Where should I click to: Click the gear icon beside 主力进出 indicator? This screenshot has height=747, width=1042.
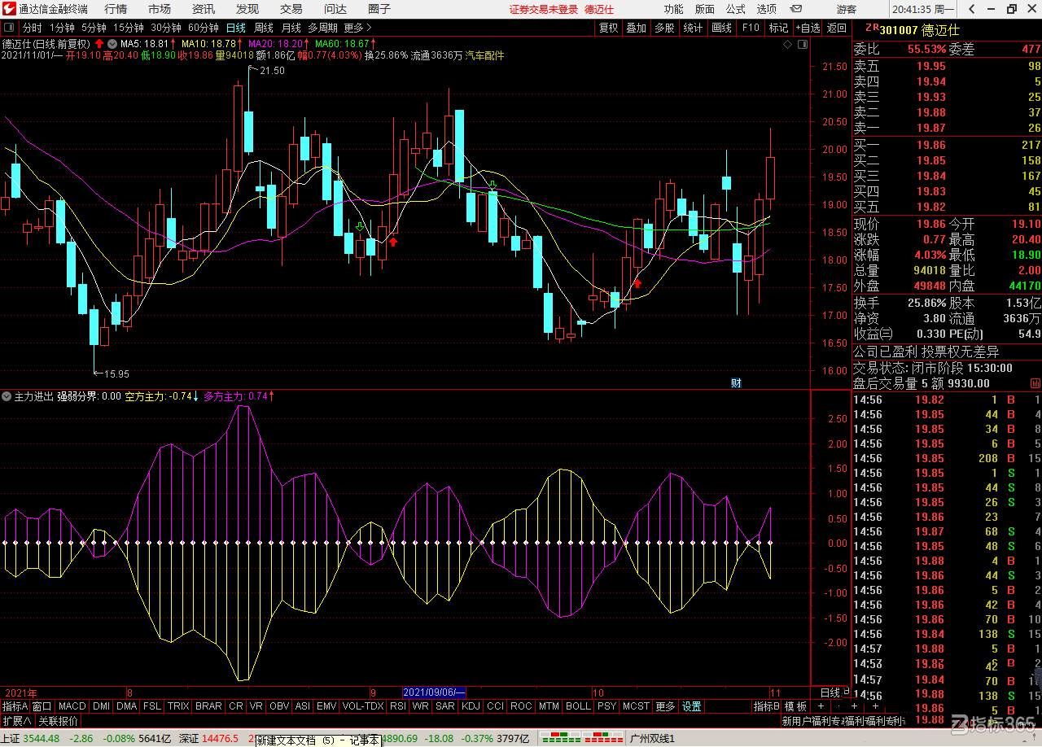point(7,396)
